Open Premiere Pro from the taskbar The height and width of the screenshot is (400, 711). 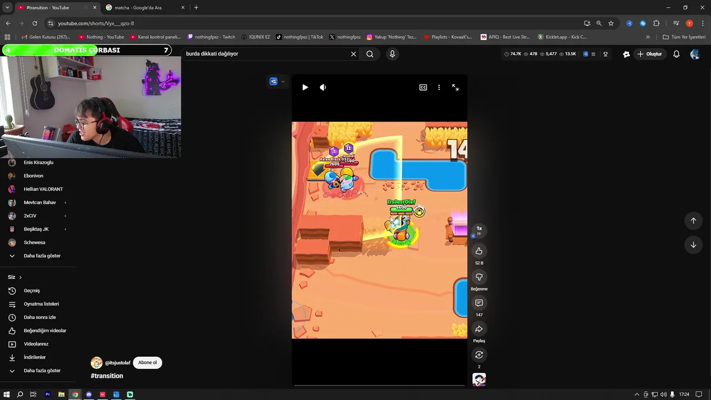pyautogui.click(x=48, y=394)
